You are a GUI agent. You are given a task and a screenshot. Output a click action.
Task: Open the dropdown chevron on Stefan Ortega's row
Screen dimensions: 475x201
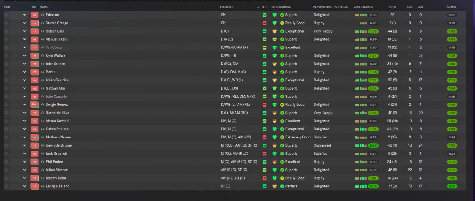(24, 23)
